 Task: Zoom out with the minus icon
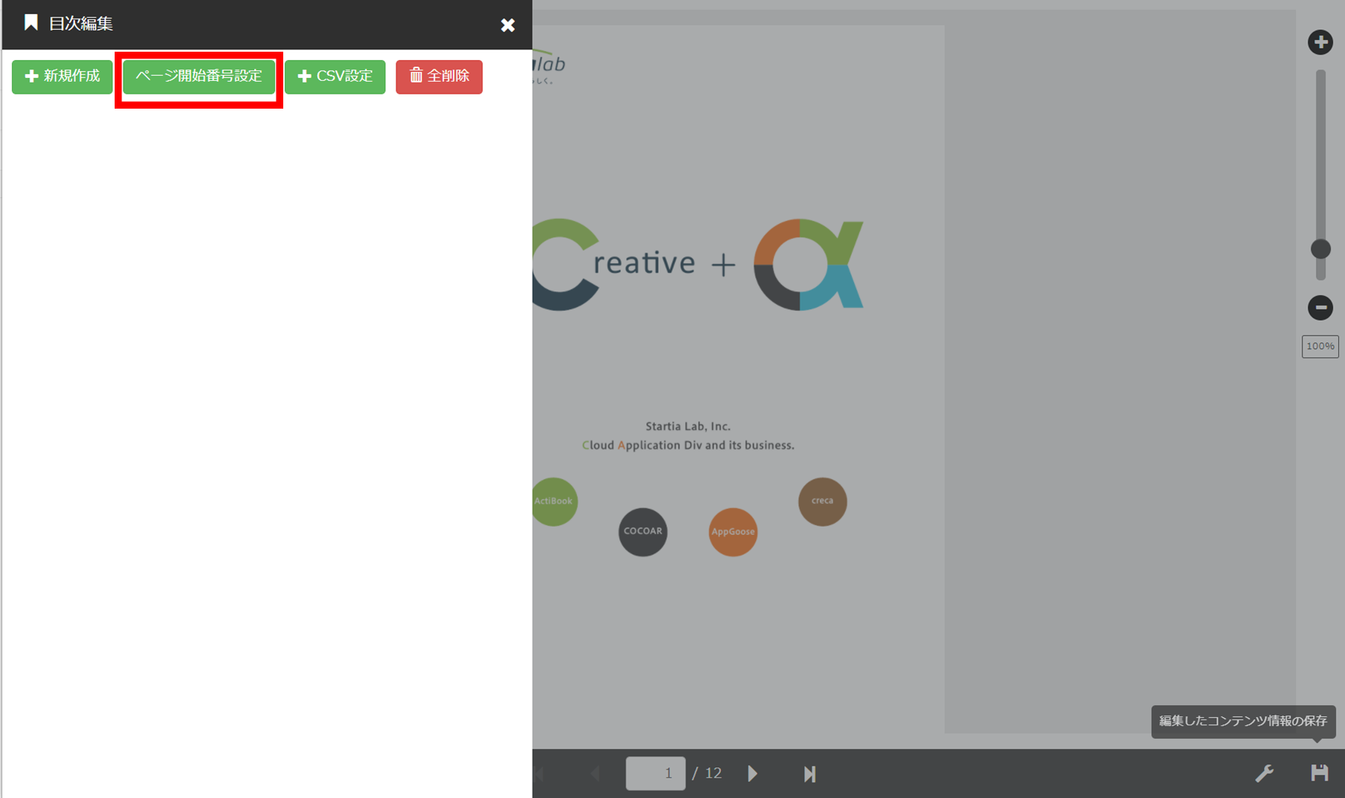coord(1320,307)
